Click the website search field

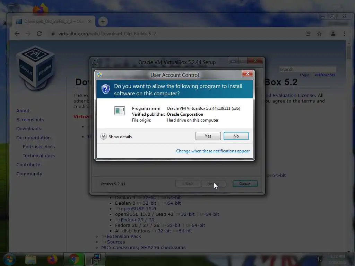[x=308, y=69]
